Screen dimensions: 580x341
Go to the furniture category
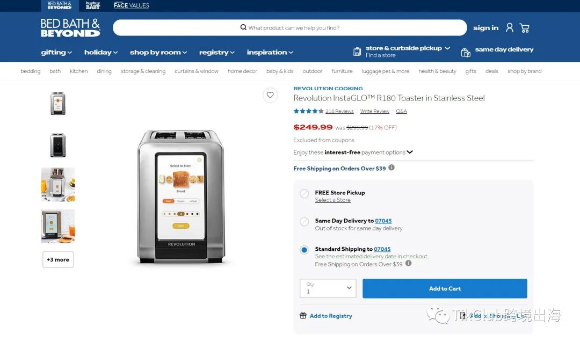pyautogui.click(x=342, y=71)
